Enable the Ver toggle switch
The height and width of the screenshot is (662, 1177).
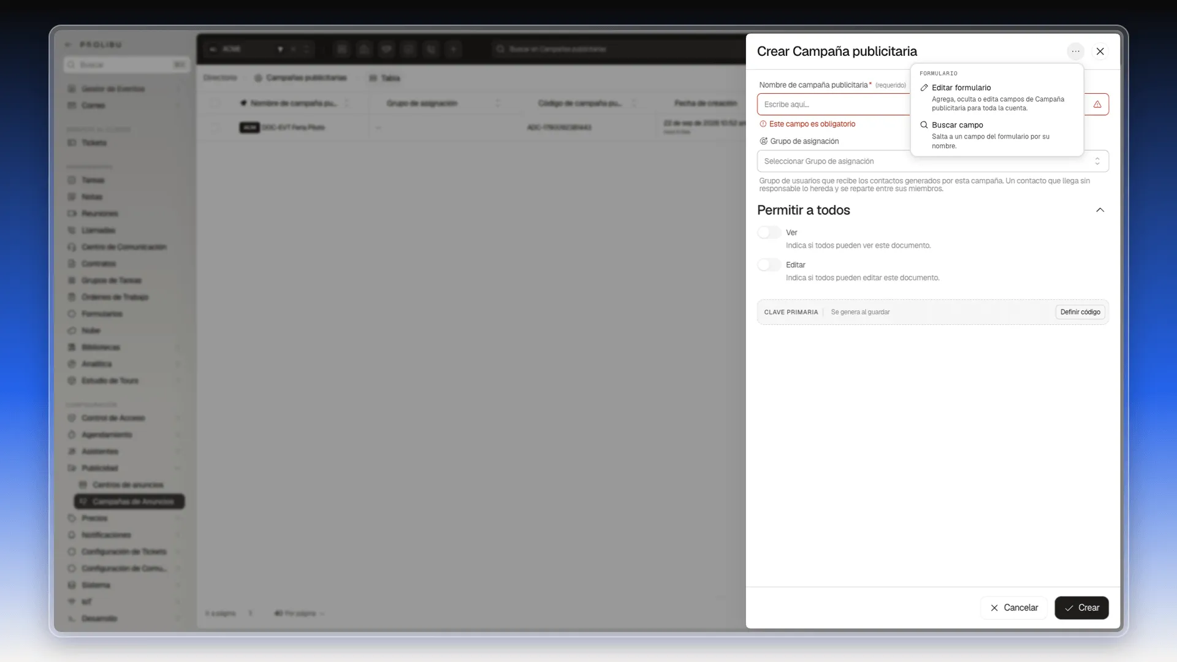769,232
